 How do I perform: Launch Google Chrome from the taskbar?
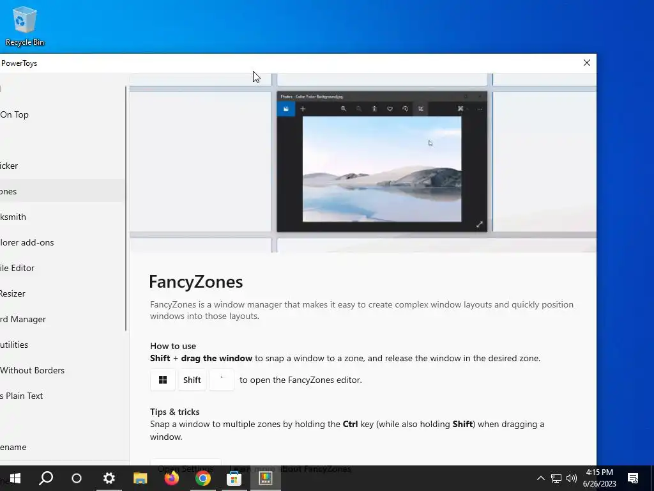(202, 478)
